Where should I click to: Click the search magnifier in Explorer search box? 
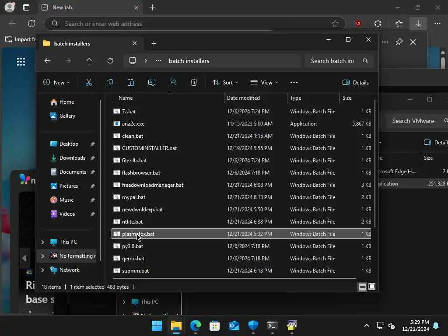pyautogui.click(x=365, y=60)
